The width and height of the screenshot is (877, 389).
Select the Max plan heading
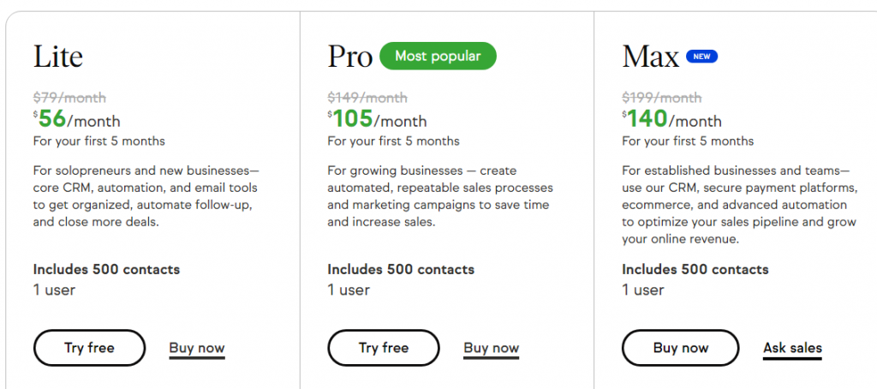pos(650,57)
